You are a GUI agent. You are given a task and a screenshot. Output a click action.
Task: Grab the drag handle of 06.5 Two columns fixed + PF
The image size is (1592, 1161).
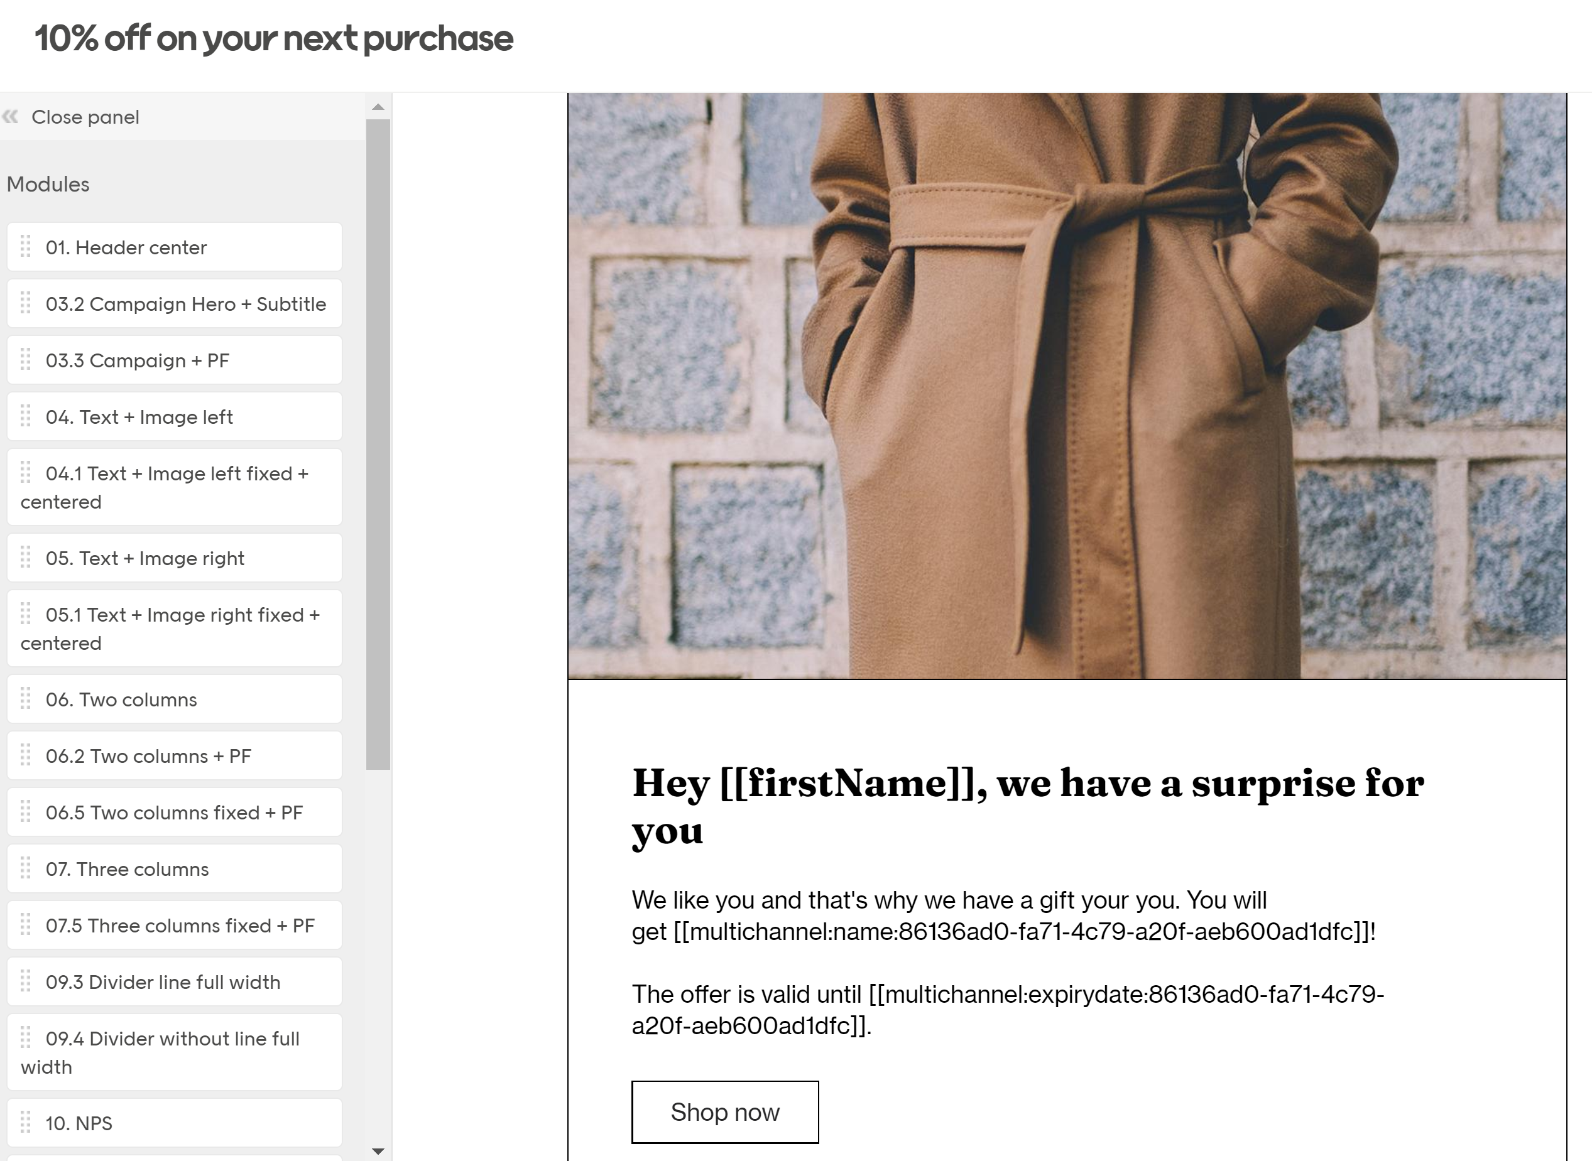pyautogui.click(x=27, y=813)
